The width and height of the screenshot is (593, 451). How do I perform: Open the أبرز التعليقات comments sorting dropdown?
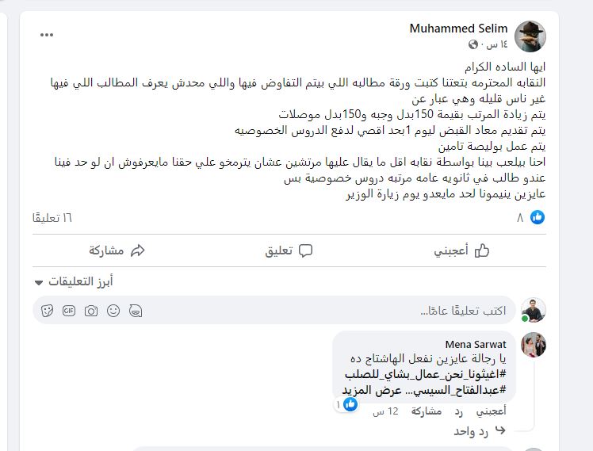coord(76,281)
